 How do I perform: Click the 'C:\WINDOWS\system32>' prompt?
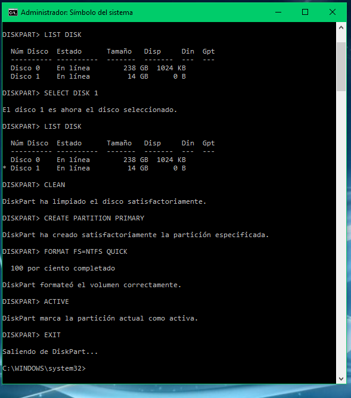pyautogui.click(x=44, y=368)
